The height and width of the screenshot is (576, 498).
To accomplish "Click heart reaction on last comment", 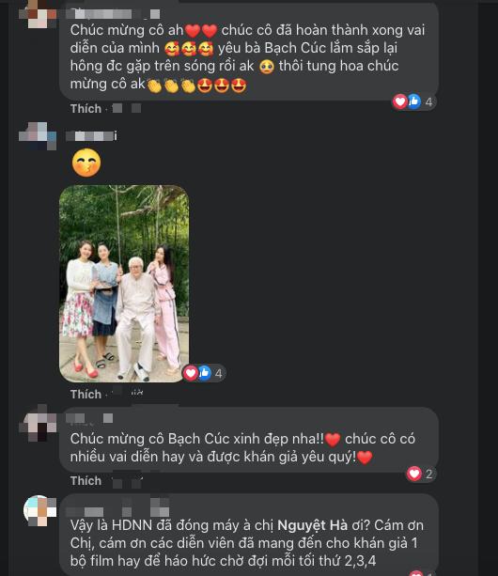I will [416, 573].
